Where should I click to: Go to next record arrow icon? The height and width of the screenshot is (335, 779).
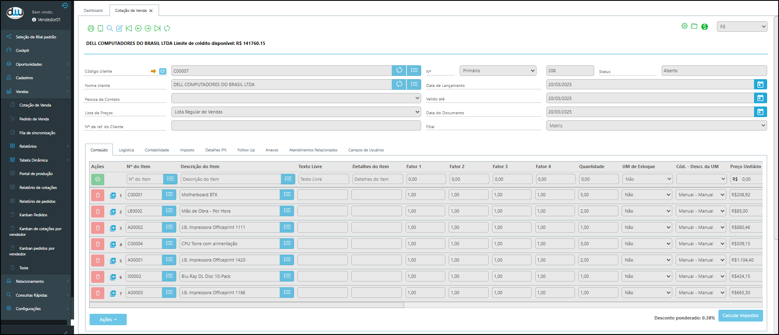pos(148,29)
